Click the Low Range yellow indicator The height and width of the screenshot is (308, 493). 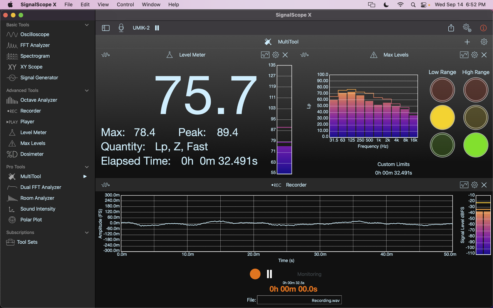[442, 117]
